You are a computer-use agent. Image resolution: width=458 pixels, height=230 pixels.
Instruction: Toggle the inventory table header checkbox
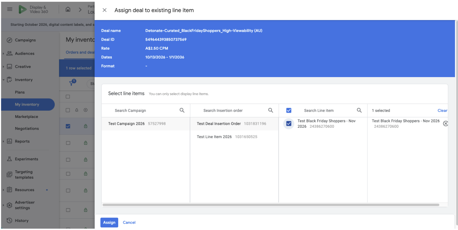pos(68,97)
